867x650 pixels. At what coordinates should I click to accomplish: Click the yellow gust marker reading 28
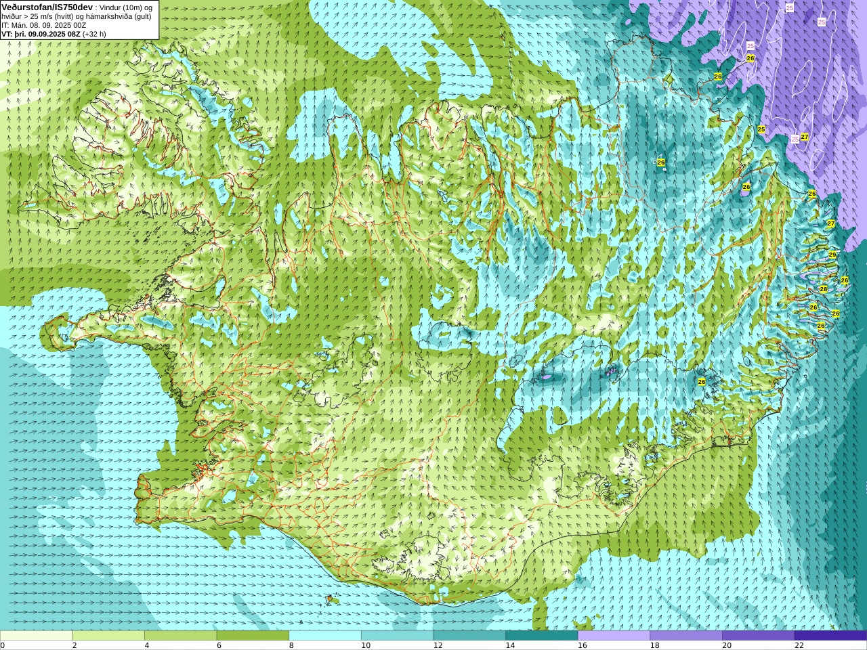pos(824,289)
